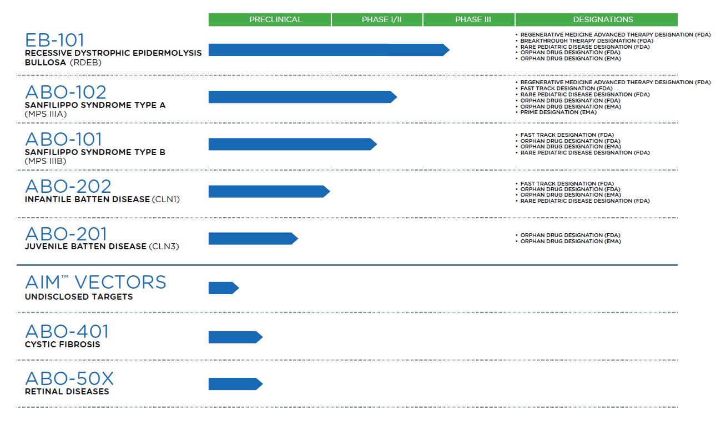The height and width of the screenshot is (421, 716).
Task: Open the EB-101 program title
Action: pos(55,40)
